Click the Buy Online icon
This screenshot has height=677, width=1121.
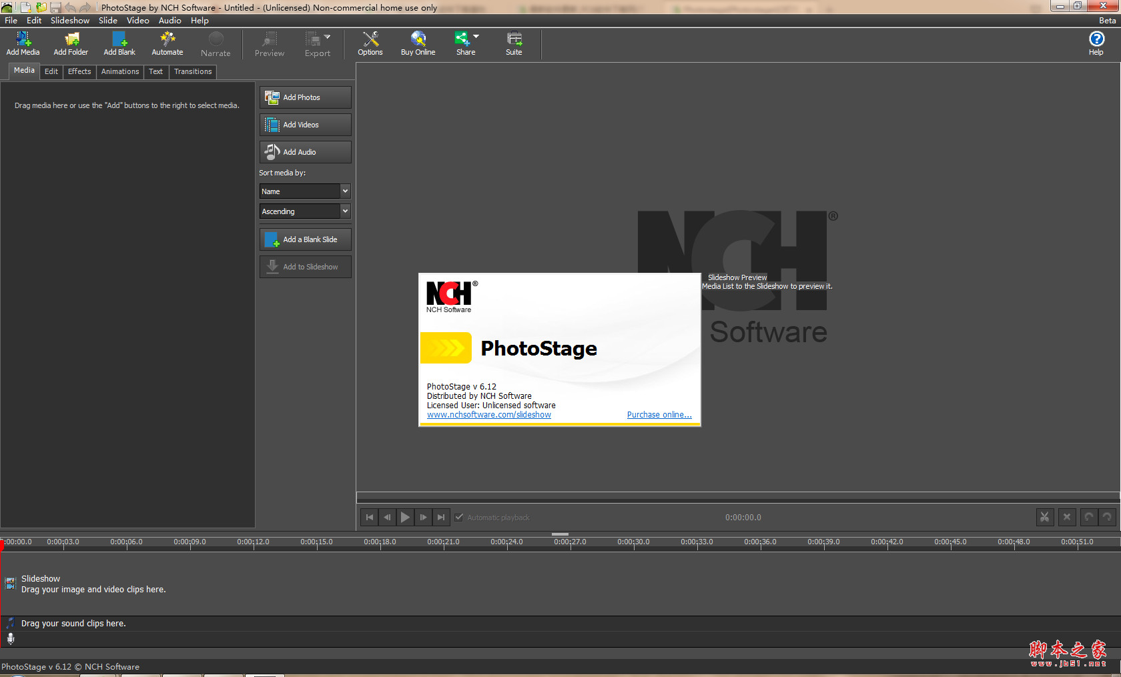point(418,44)
